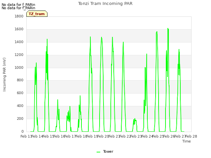
Task: Click the 200 y-axis value
Action: 20,118
